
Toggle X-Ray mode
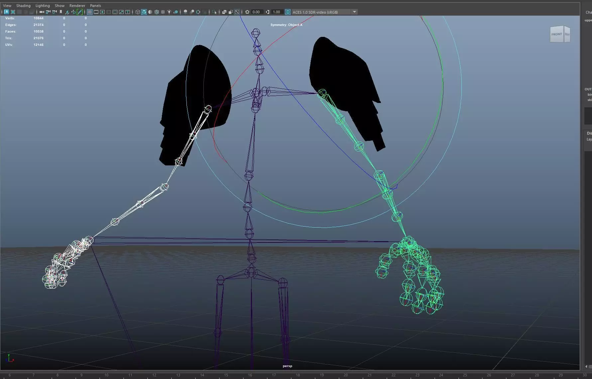pos(224,12)
